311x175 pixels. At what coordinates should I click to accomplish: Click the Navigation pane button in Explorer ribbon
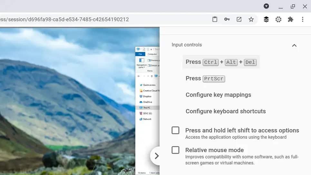(x=141, y=63)
